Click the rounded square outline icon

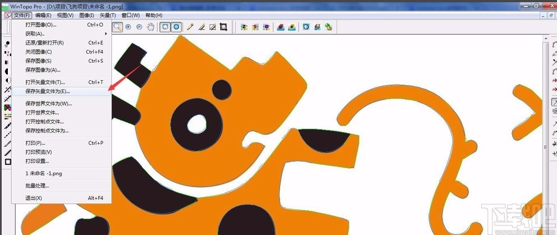click(7, 162)
